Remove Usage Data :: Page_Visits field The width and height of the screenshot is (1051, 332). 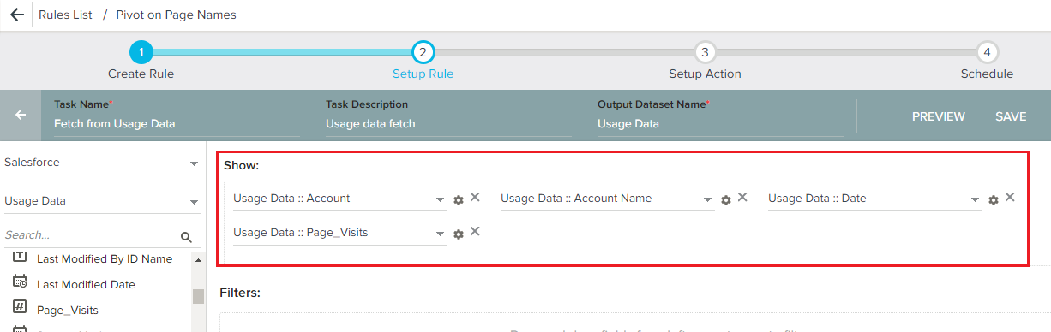click(475, 231)
